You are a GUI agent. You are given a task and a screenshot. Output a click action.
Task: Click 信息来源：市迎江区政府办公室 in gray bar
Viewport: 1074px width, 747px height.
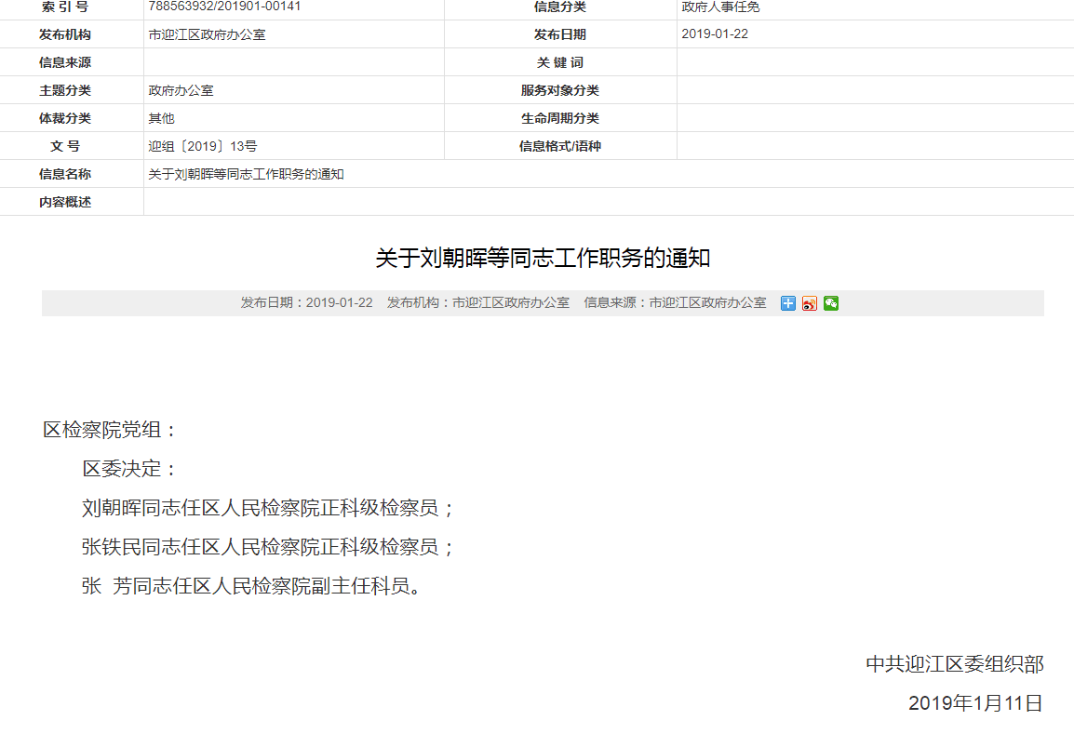coord(675,302)
